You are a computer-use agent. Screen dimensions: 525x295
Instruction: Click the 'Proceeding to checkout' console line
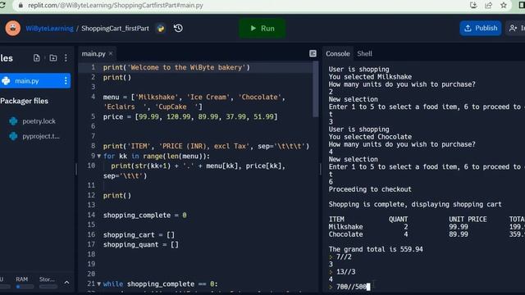coord(370,189)
